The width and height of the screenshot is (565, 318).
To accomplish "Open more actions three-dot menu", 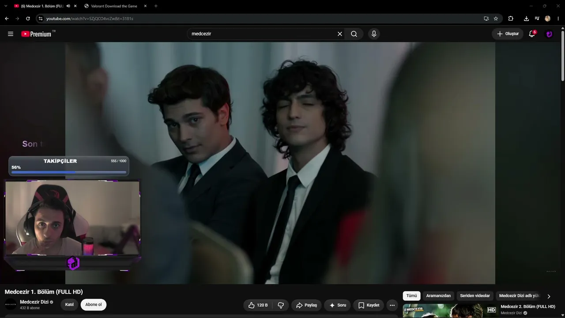I will (x=392, y=305).
